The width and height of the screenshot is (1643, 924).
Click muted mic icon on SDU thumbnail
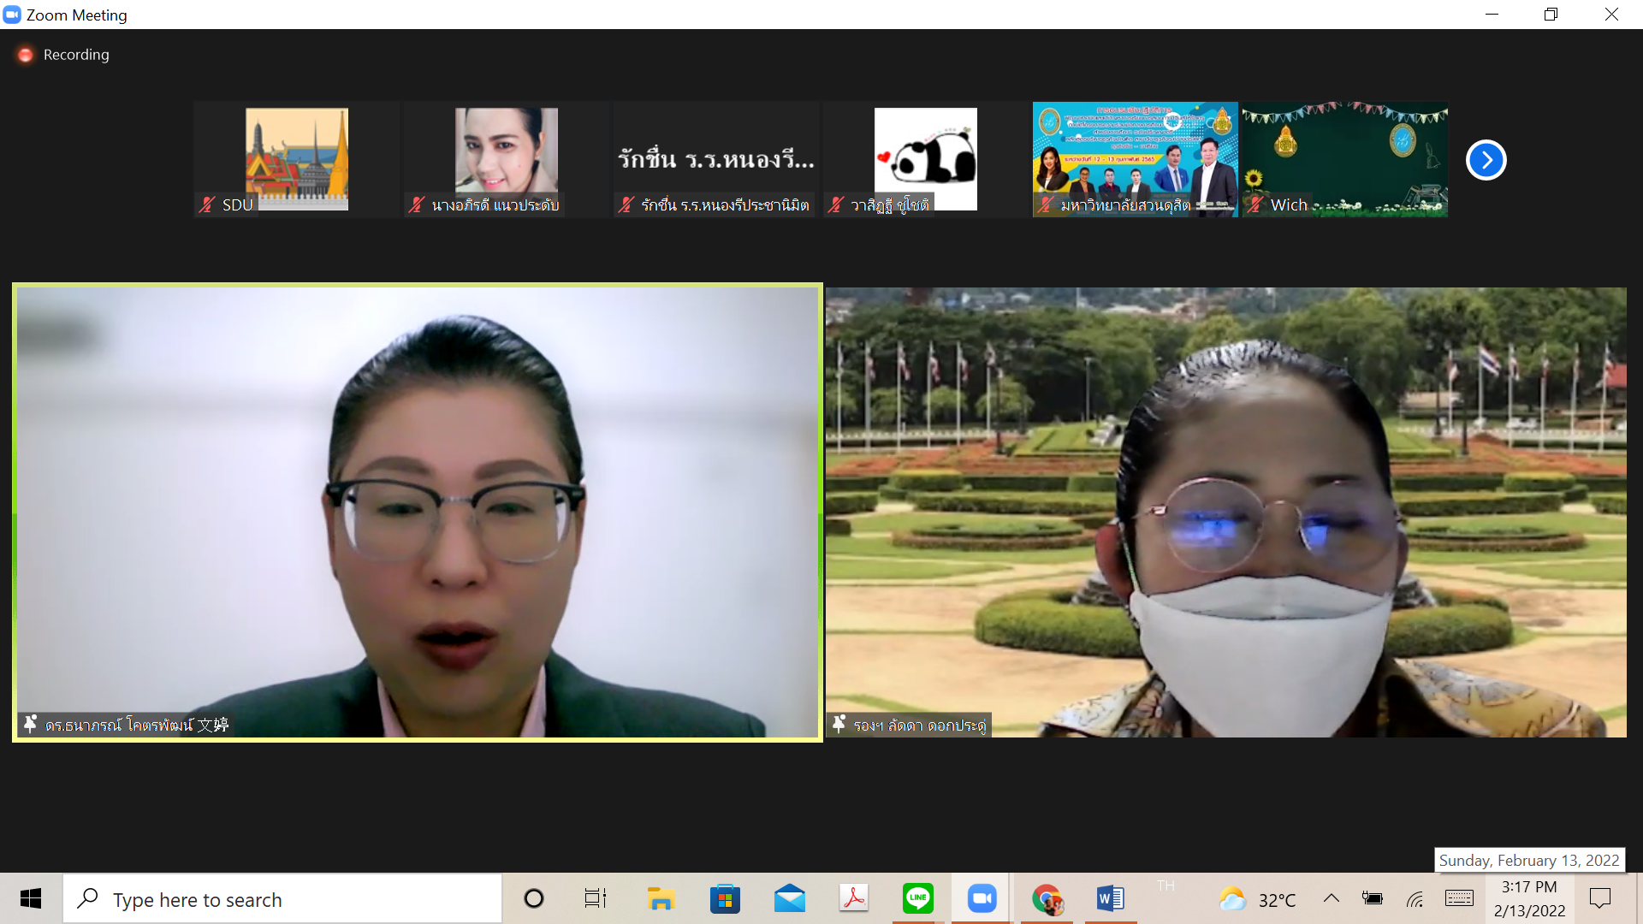(207, 204)
